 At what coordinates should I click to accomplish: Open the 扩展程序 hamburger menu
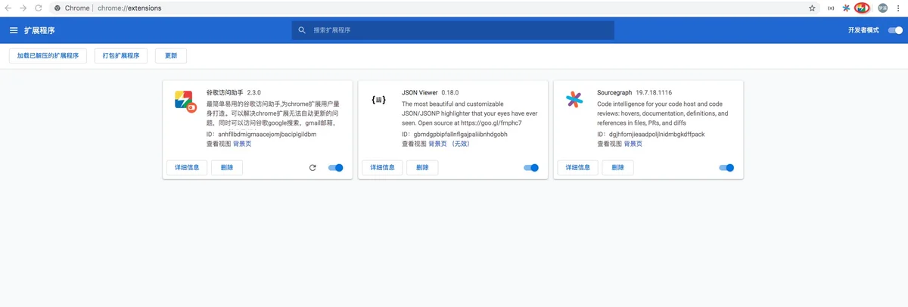pos(14,30)
